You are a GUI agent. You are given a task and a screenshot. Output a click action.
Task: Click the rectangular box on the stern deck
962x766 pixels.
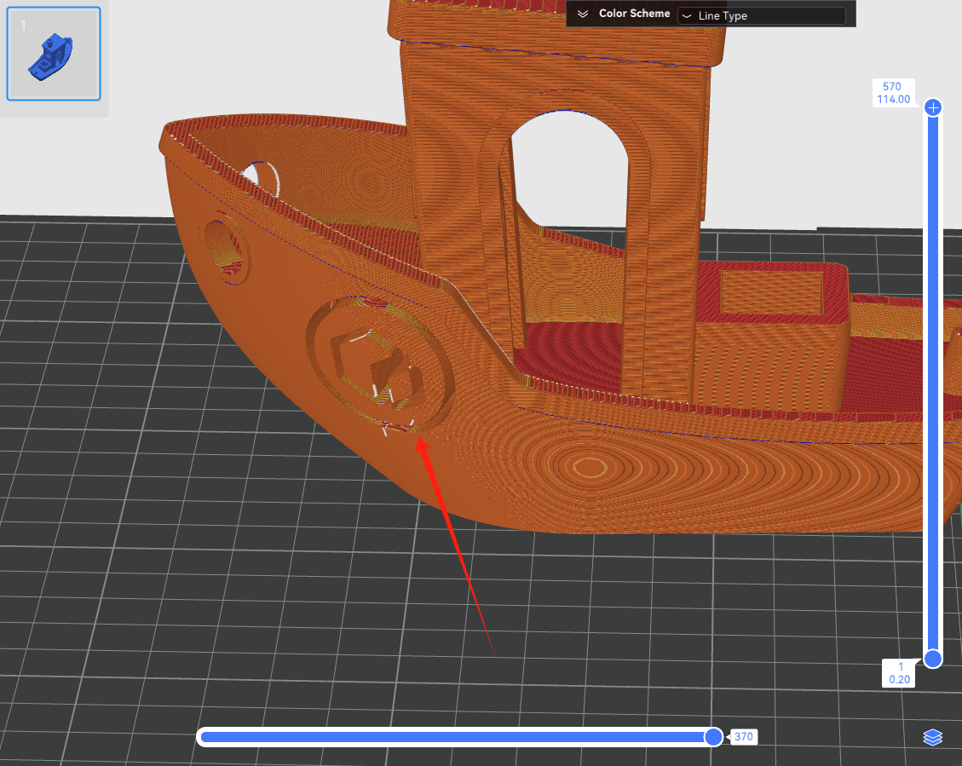(771, 293)
